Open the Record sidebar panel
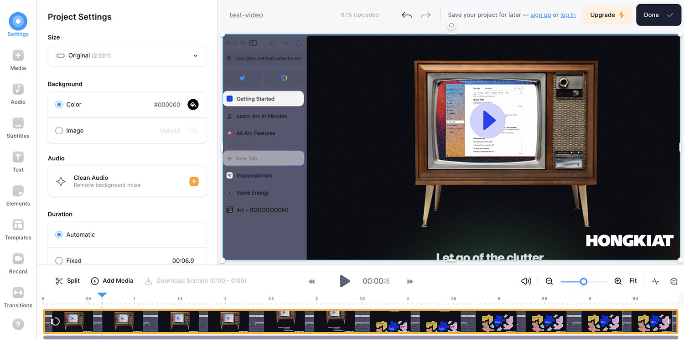Image resolution: width=684 pixels, height=340 pixels. (18, 264)
